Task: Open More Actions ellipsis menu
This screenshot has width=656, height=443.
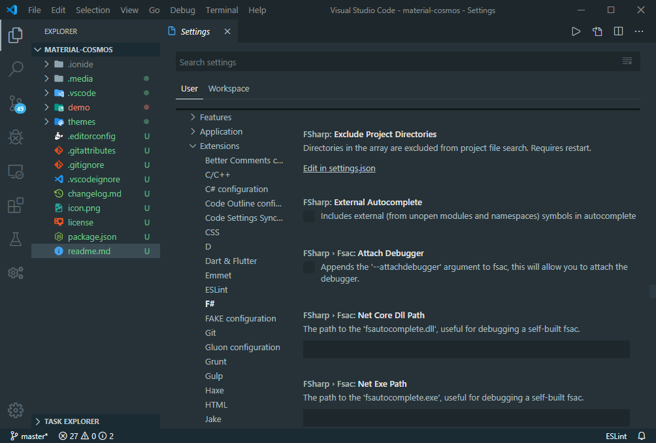Action: pyautogui.click(x=639, y=31)
